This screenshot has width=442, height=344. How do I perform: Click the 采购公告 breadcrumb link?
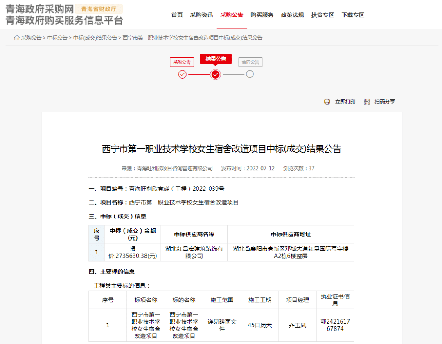(x=32, y=38)
